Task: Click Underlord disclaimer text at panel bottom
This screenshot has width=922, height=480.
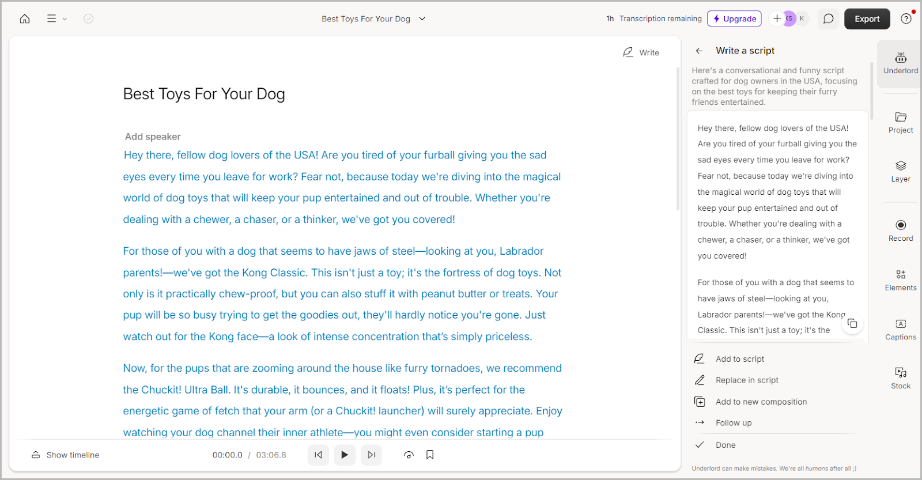Action: [774, 468]
